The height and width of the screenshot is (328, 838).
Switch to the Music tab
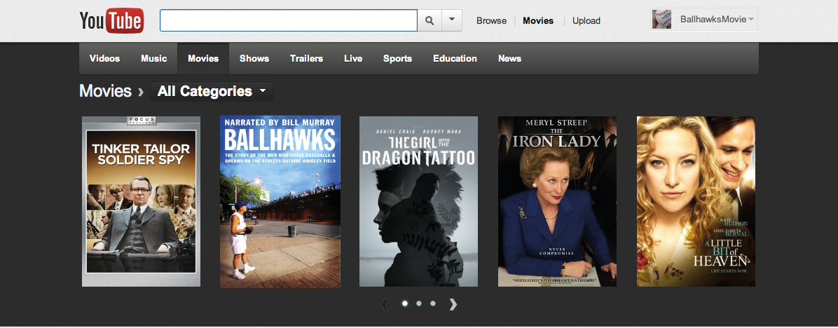[x=154, y=59]
